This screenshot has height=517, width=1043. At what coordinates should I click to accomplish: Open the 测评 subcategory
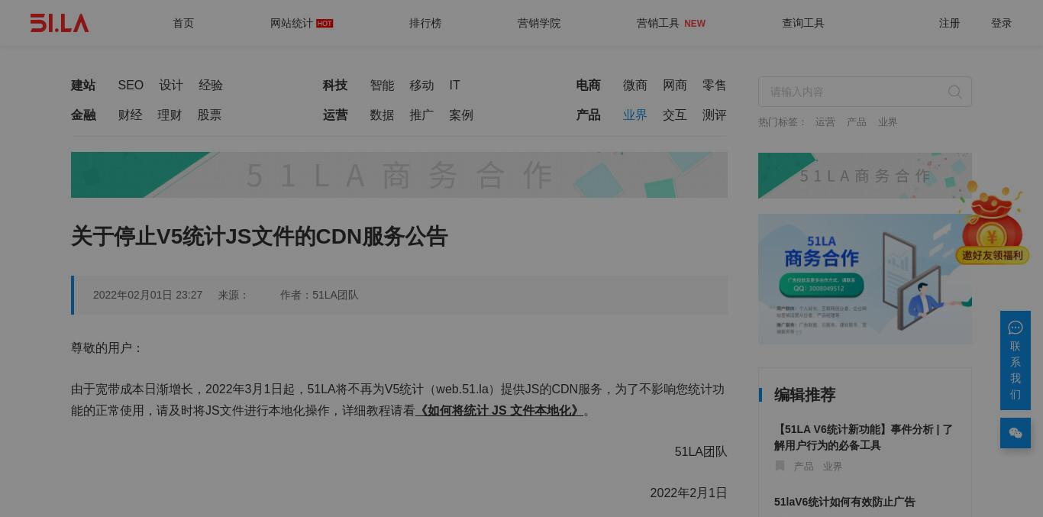(x=715, y=115)
